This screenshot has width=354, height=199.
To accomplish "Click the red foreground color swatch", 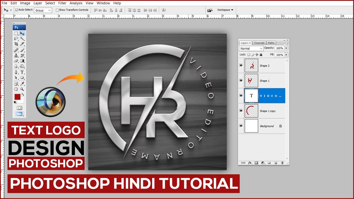I will click(x=17, y=97).
